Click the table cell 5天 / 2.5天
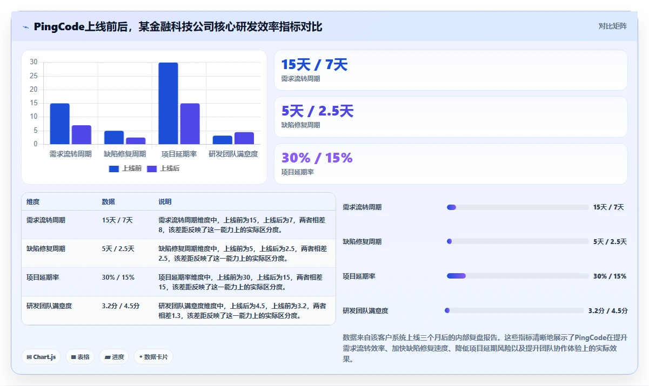Screen dimensions: 649x386 tap(118, 249)
